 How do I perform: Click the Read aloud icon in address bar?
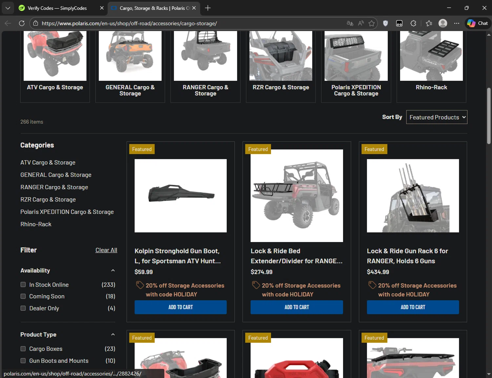coord(361,23)
